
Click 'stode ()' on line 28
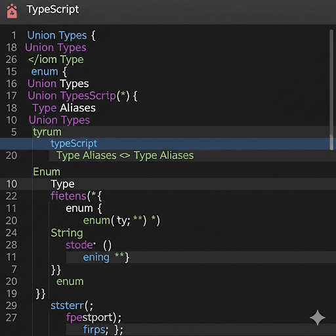[89, 245]
